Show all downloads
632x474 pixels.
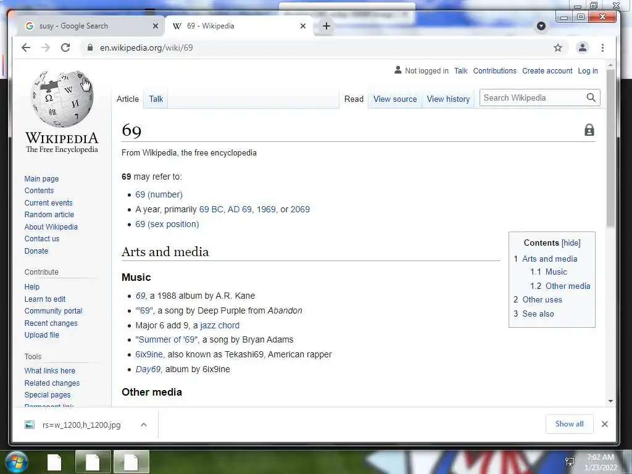(569, 424)
